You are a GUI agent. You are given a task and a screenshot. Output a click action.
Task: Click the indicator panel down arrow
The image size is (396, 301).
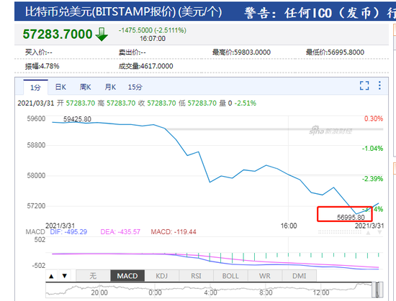(x=65, y=276)
